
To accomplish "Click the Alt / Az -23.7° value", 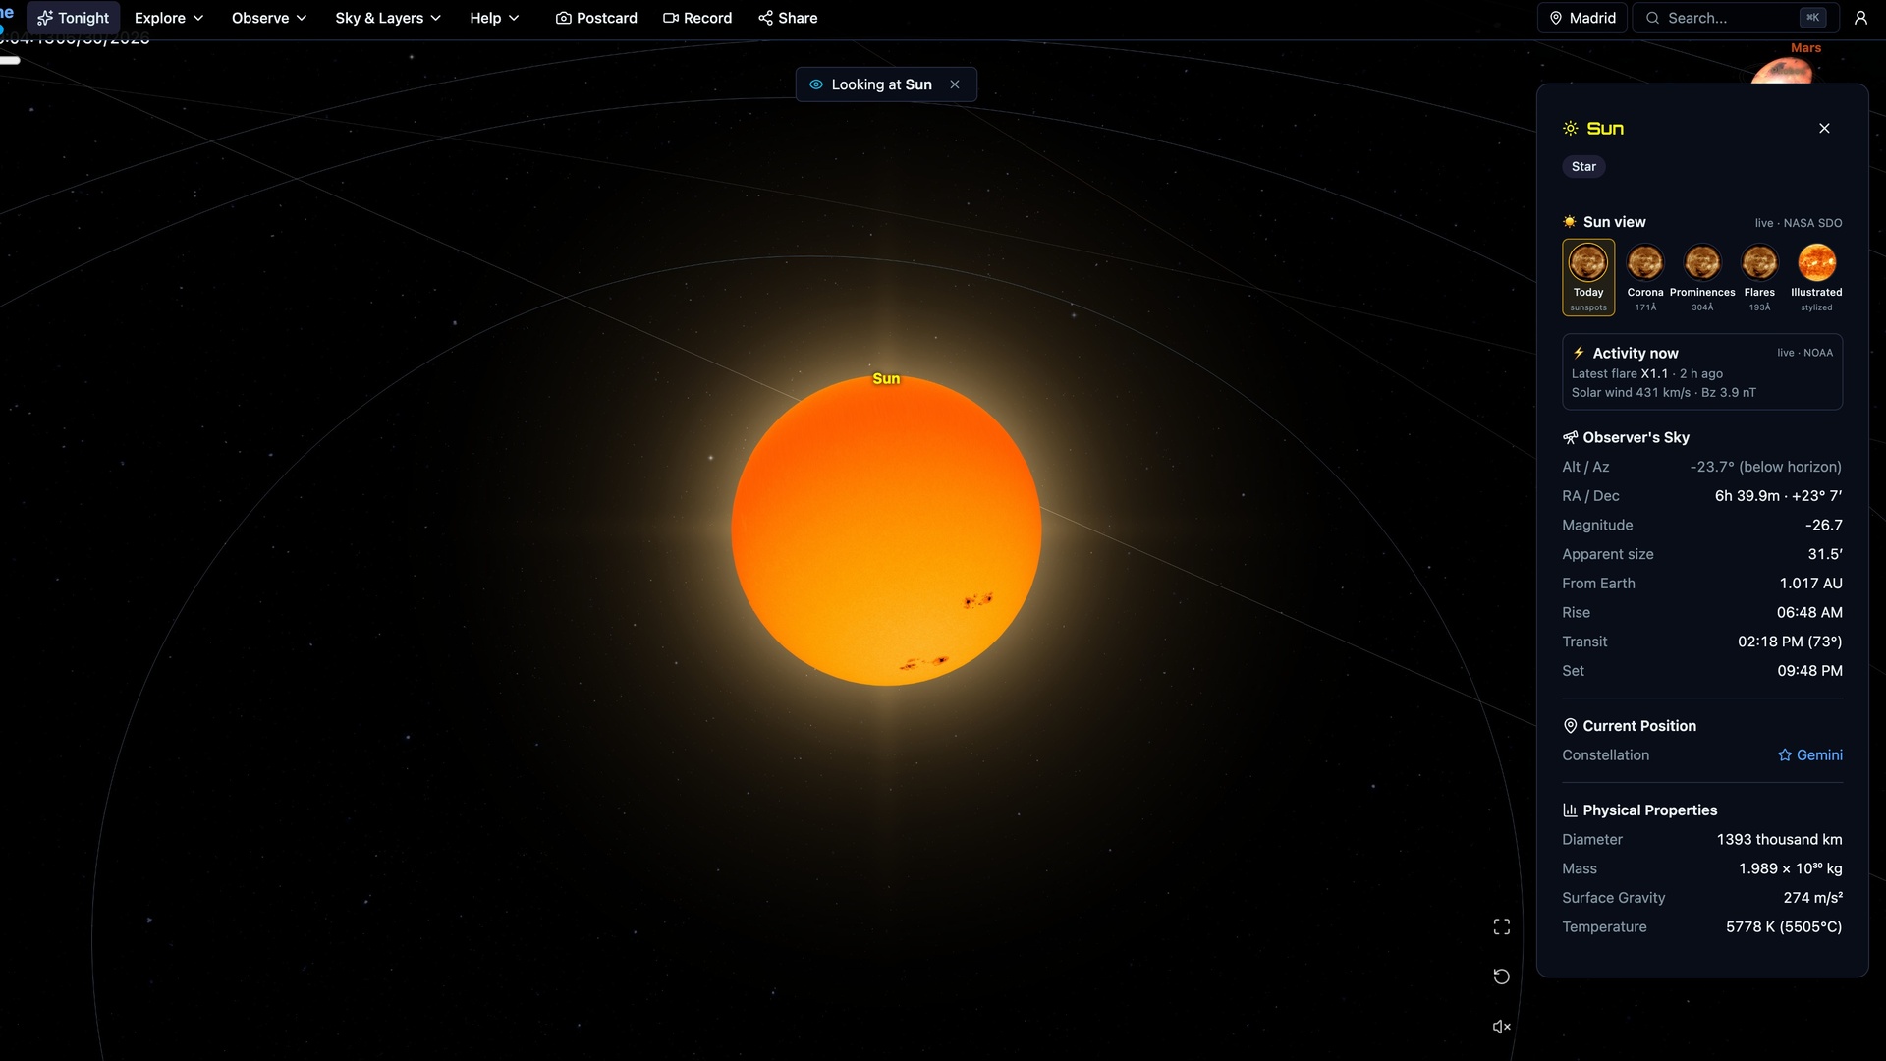I will coord(1766,468).
